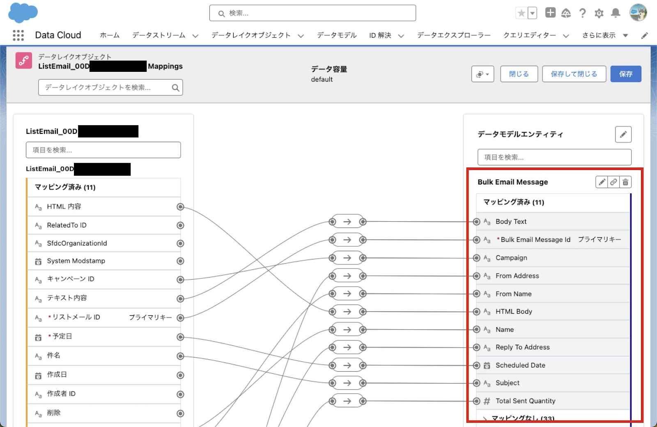Open the データストリーム tab

pos(159,35)
